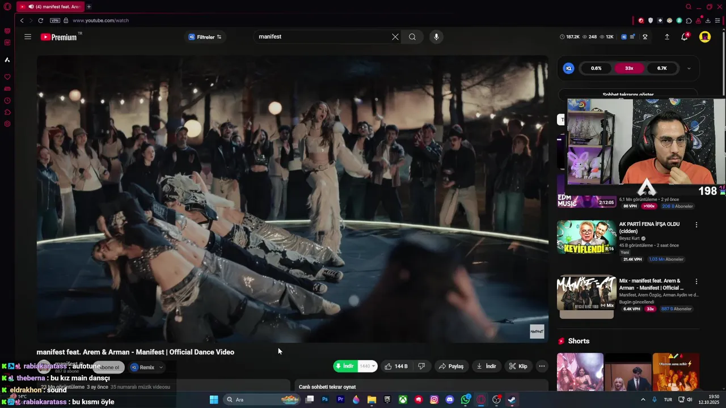
Task: Expand the vidIQ panel chevron
Action: 689,68
